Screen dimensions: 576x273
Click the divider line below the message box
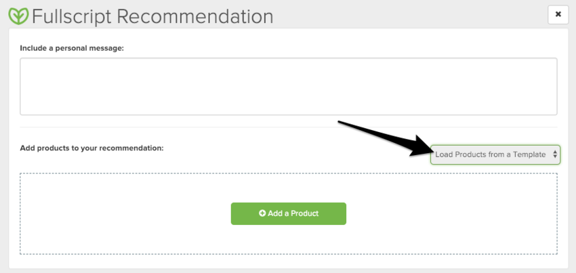point(288,127)
